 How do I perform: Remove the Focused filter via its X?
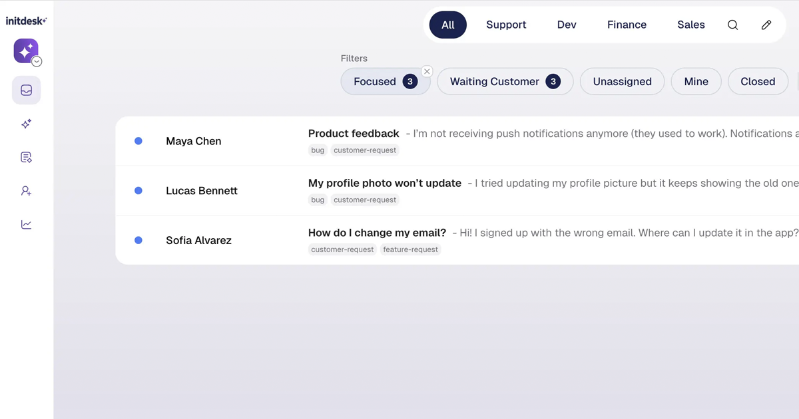click(x=427, y=70)
